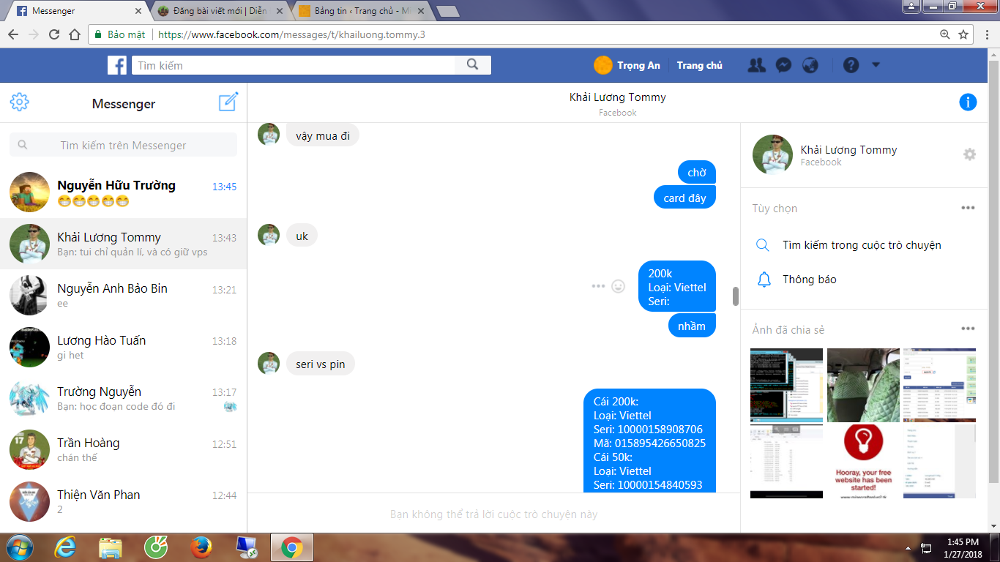
Task: Open Windows Explorer from taskbar
Action: [x=111, y=547]
